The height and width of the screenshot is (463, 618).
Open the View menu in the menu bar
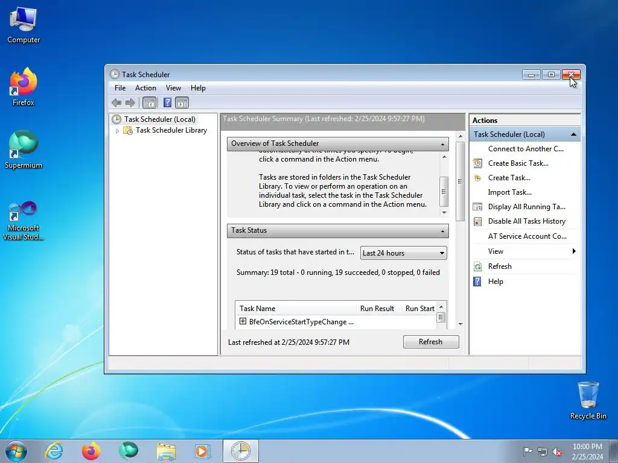pyautogui.click(x=173, y=88)
